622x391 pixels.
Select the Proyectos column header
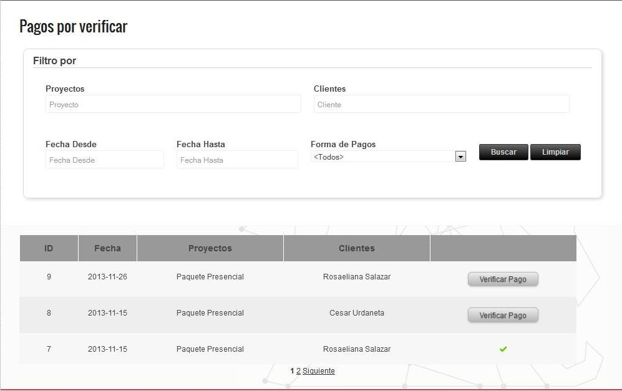[210, 248]
